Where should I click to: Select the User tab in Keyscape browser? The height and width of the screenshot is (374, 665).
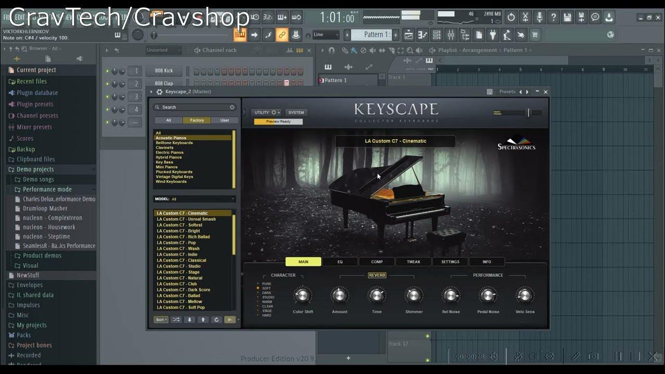224,120
